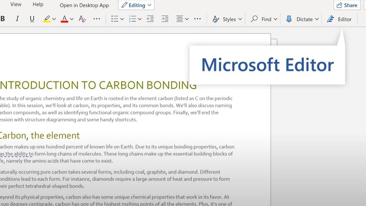Open the Help menu

click(38, 4)
